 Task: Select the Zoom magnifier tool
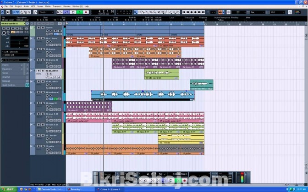tap(155, 12)
